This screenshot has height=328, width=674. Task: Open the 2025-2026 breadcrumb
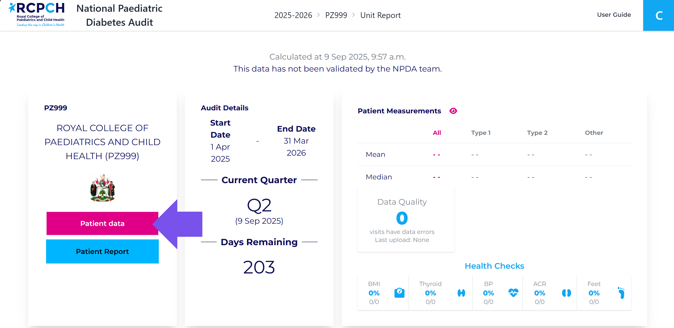tap(293, 15)
